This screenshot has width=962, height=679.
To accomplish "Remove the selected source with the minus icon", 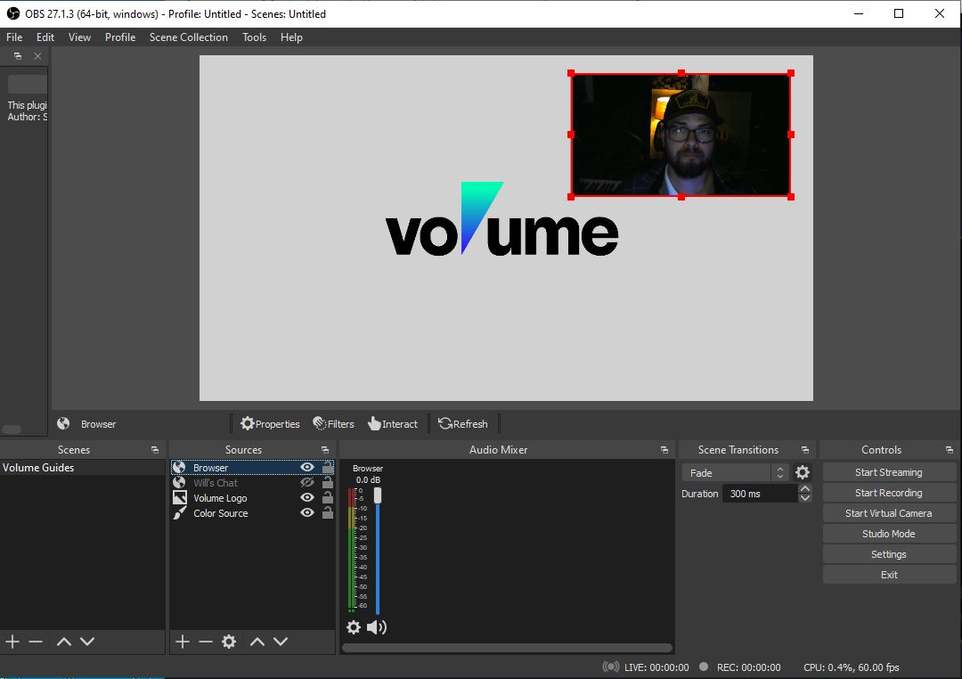I will tap(206, 642).
